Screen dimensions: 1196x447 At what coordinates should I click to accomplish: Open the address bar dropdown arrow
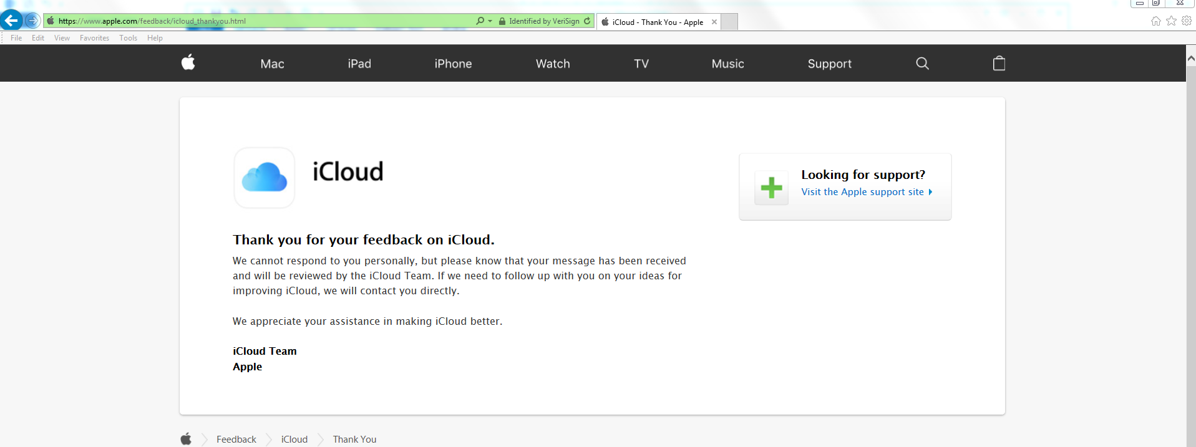coord(490,21)
